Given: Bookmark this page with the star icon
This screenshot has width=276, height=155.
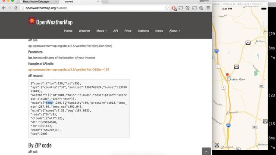Looking at the screenshot, I should 167,8.
